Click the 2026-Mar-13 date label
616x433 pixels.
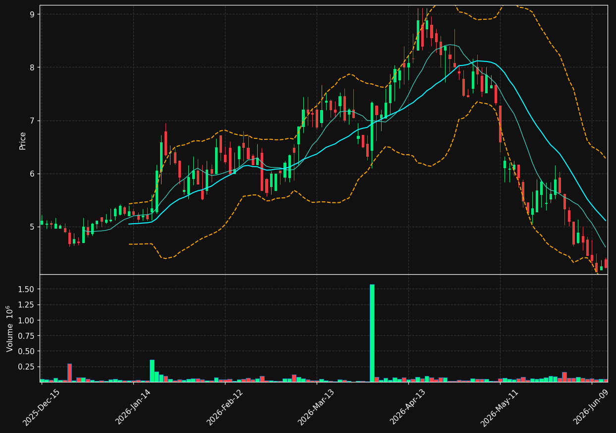(316, 407)
